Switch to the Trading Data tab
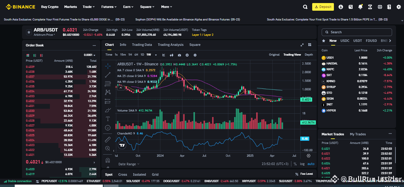Screen dimensions: 404x187 [x=142, y=45]
